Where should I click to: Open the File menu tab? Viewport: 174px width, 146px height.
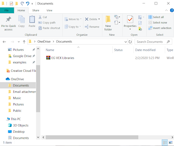(7, 11)
